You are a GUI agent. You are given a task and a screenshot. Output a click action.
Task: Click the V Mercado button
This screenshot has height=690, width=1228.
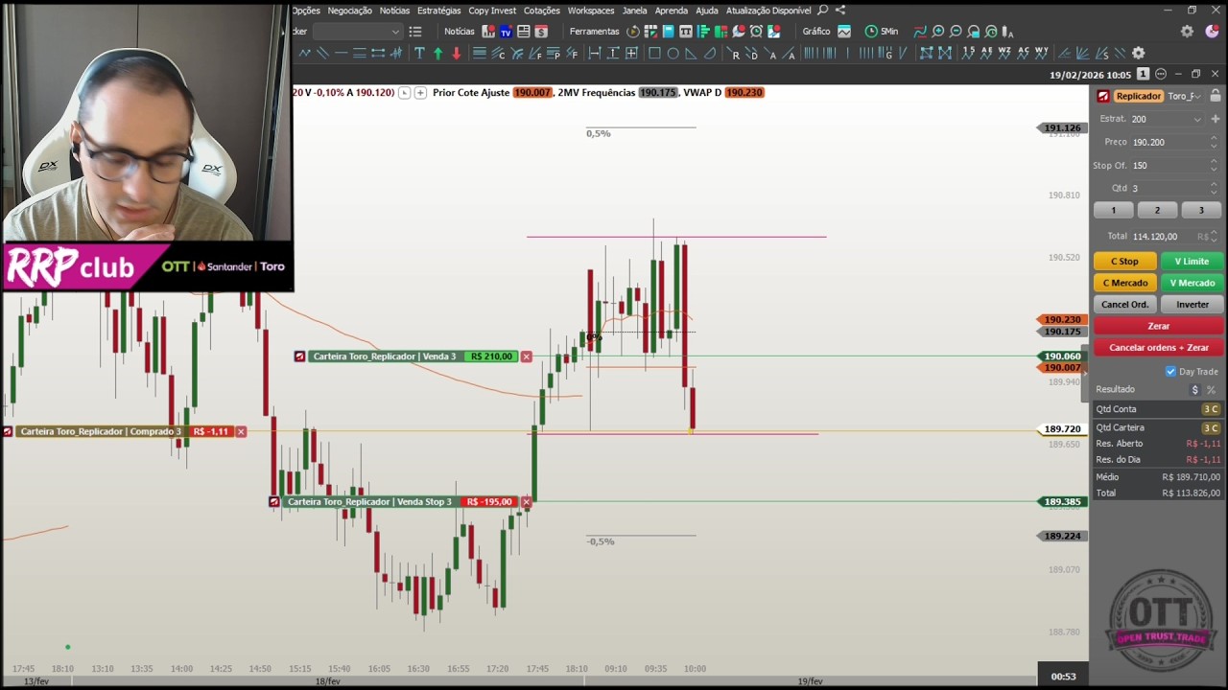pos(1192,283)
